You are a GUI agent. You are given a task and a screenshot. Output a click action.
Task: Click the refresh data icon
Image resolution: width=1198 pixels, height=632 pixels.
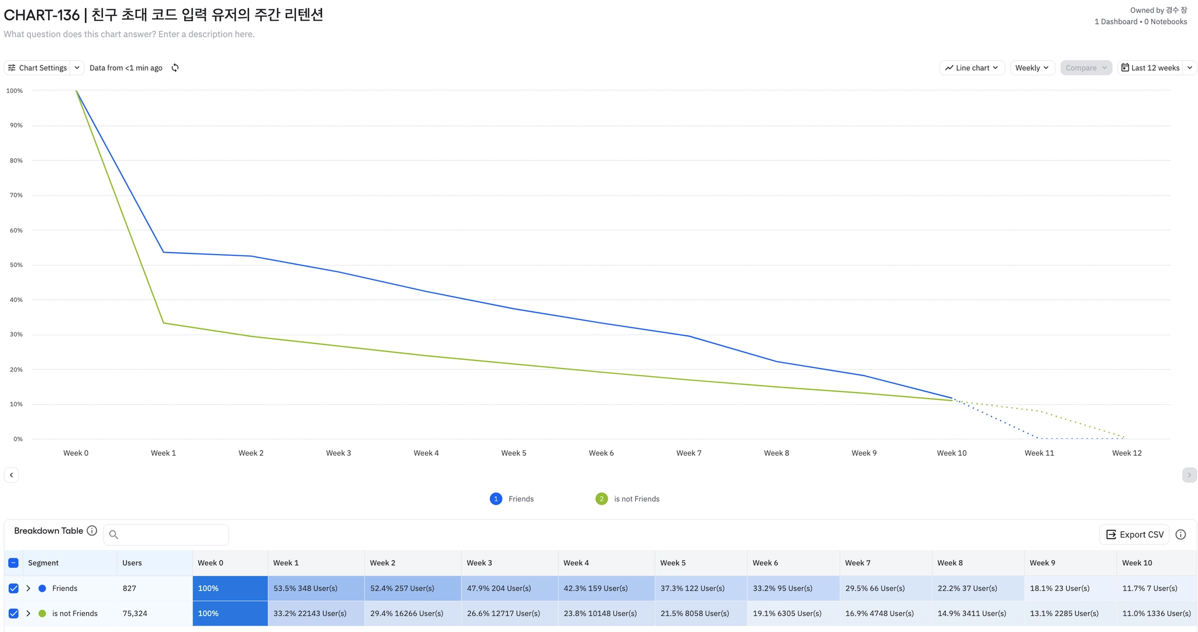coord(175,68)
